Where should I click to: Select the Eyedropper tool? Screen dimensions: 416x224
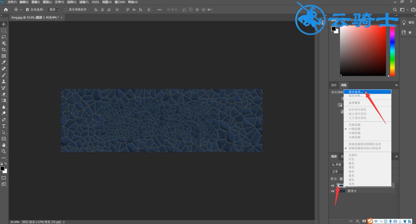click(x=4, y=62)
